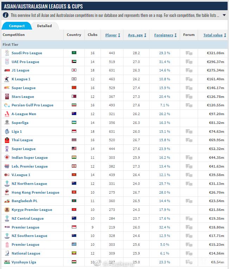The image size is (229, 269).
Task: Click the Australia flag in A-League Men row
Action: [x=74, y=114]
